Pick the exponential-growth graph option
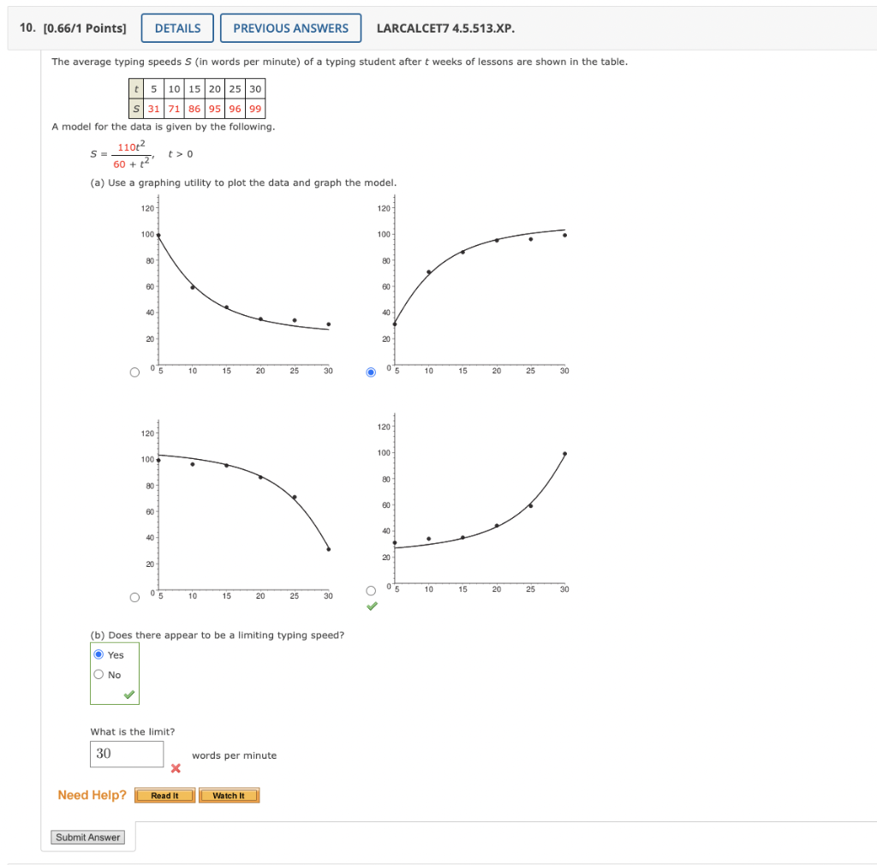 click(371, 588)
